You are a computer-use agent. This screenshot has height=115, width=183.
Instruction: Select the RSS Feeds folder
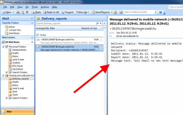pos(16,66)
